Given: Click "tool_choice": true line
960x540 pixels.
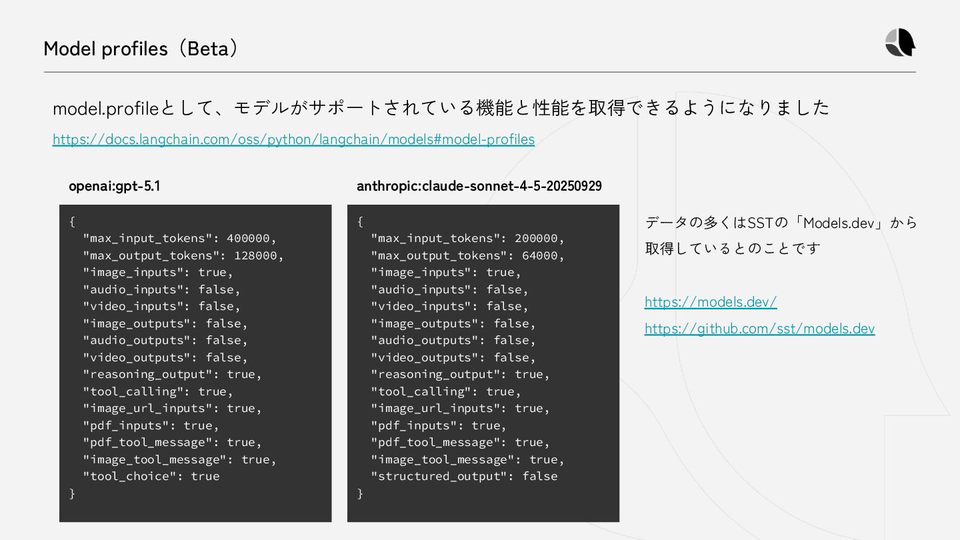Looking at the screenshot, I should [x=151, y=476].
